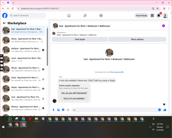The height and width of the screenshot is (138, 172).
Task: Open the notifications bell
Action: [x=159, y=16]
